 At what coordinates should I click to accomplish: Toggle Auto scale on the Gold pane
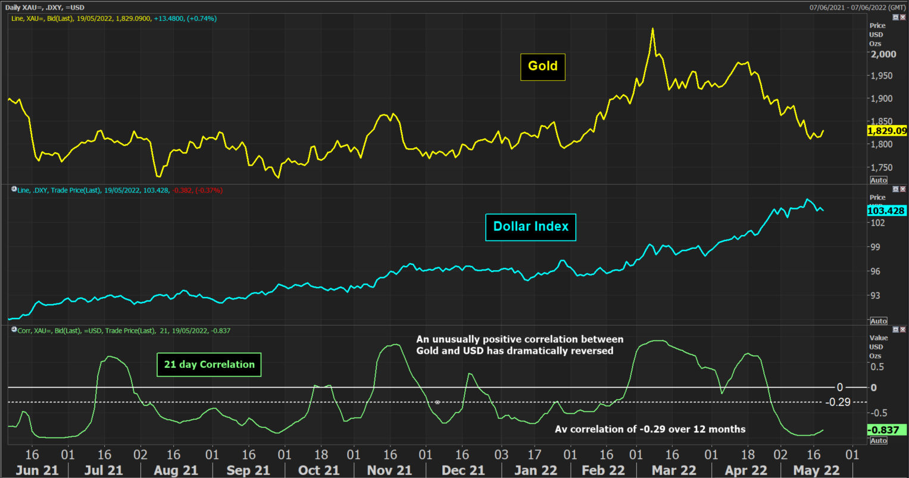[x=879, y=180]
